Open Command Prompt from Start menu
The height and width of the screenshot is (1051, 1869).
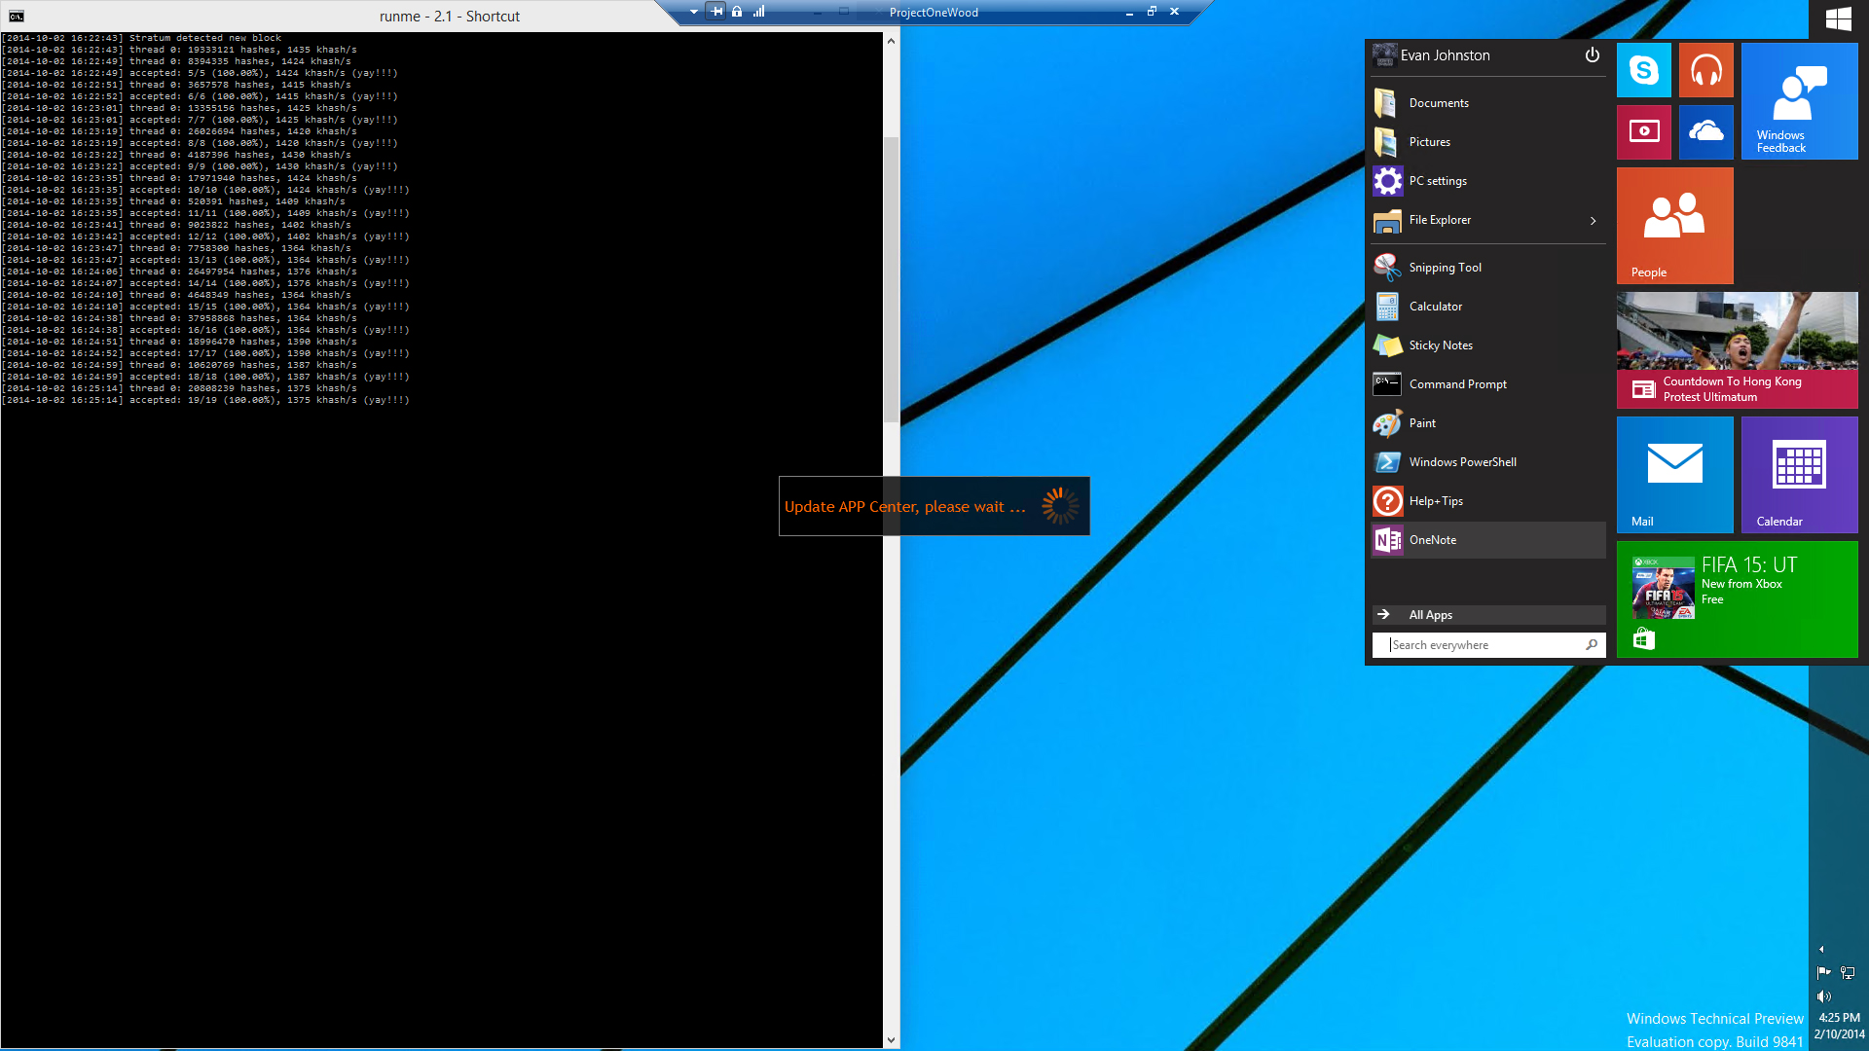(x=1457, y=384)
